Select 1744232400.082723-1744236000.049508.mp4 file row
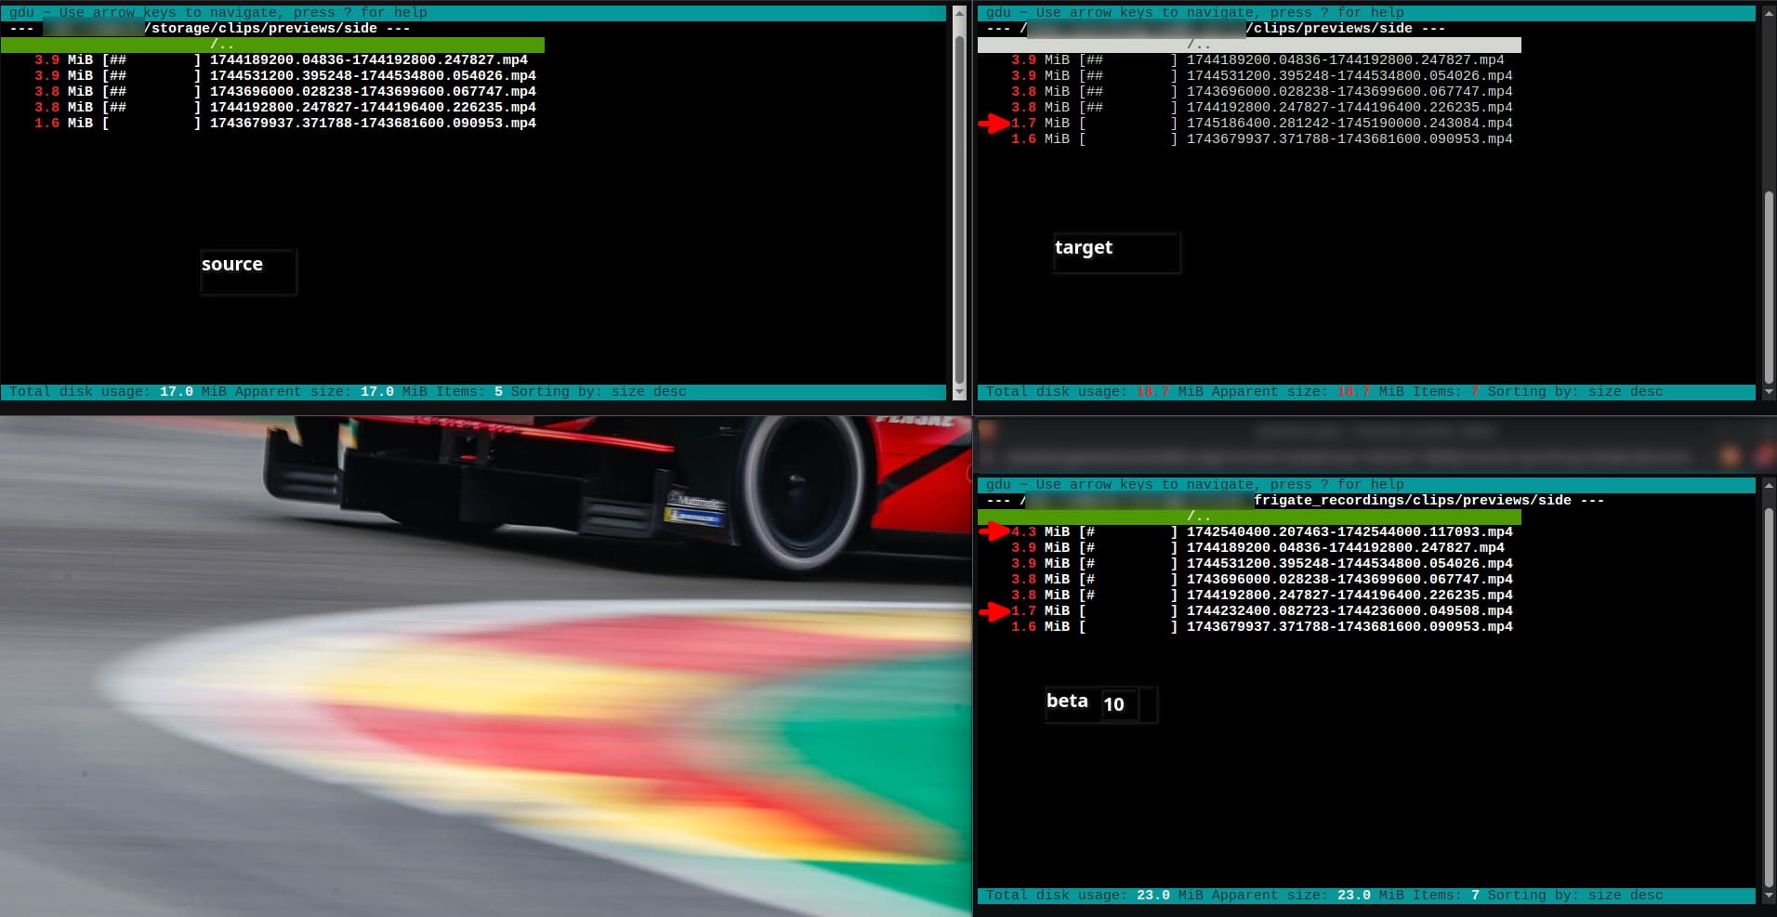The height and width of the screenshot is (917, 1777). point(1261,610)
